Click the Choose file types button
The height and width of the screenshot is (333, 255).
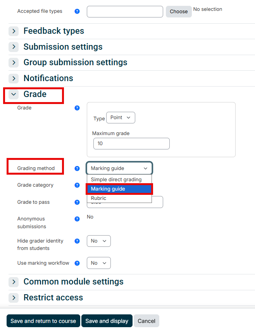click(179, 12)
